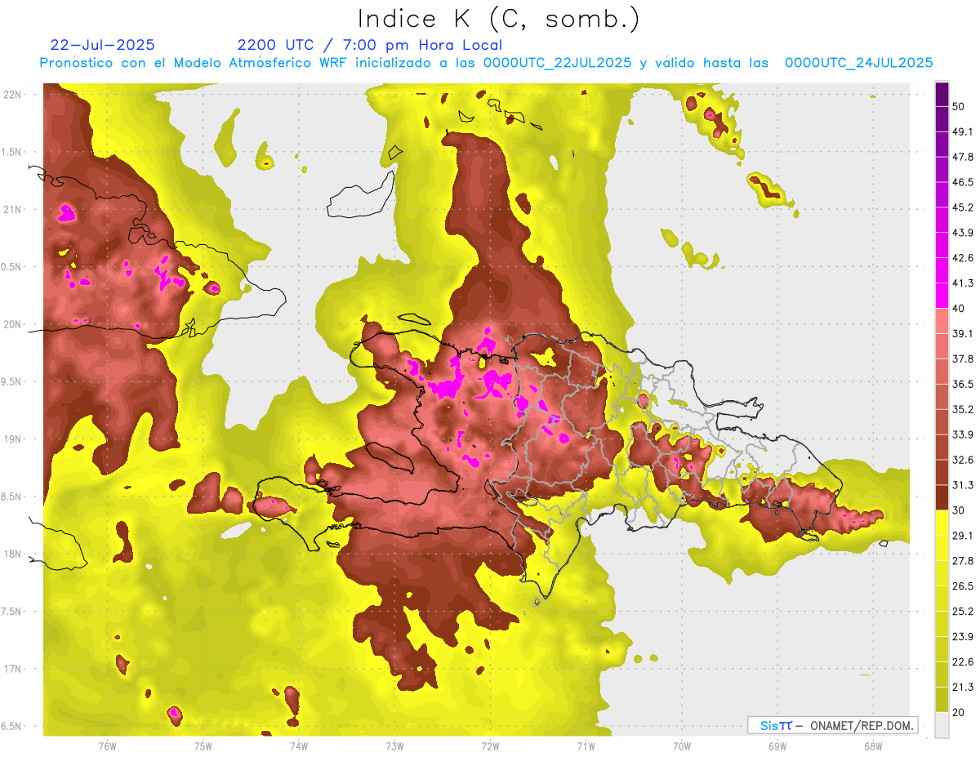Click the '73W' longitude tick label
The image size is (980, 757).
pyautogui.click(x=394, y=746)
